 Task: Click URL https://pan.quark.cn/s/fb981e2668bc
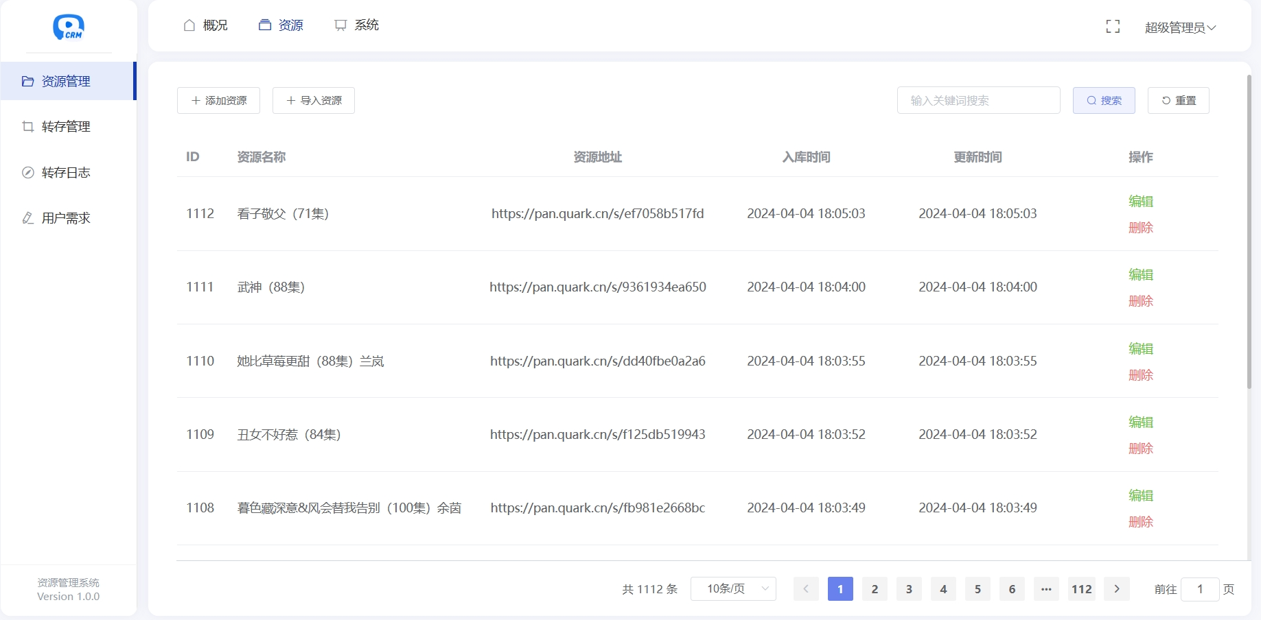click(x=598, y=508)
